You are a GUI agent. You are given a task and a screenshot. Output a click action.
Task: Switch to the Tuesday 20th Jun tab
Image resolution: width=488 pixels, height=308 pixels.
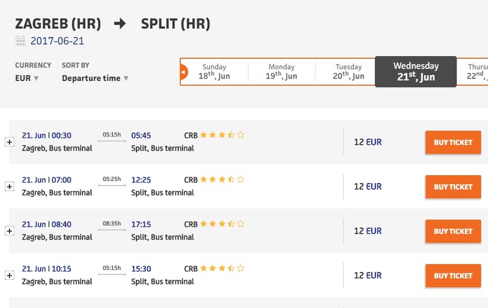pyautogui.click(x=348, y=72)
